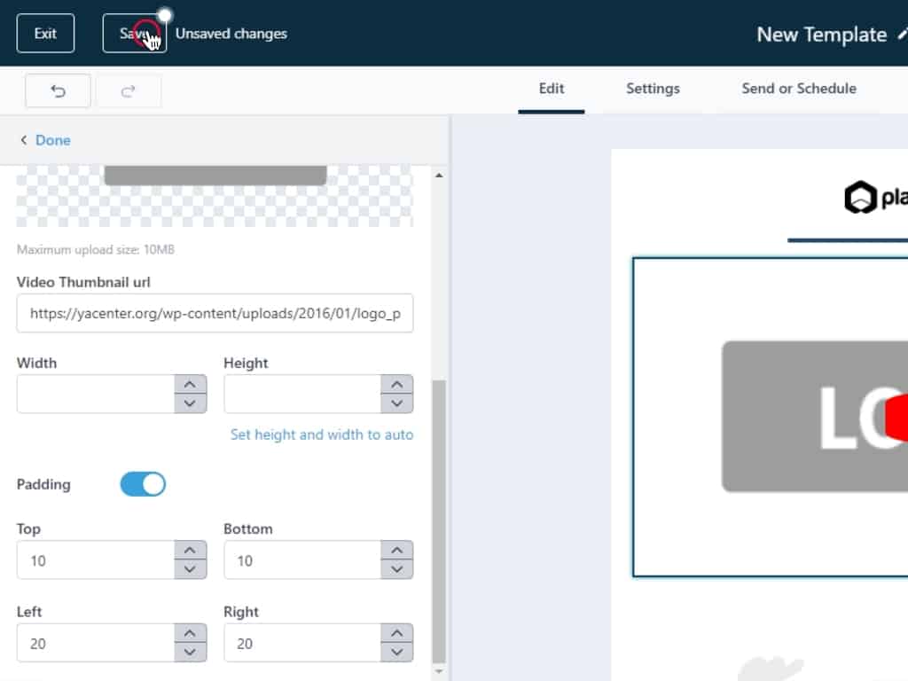This screenshot has width=908, height=681.
Task: Click the back chevron next to Done
Action: [x=24, y=140]
